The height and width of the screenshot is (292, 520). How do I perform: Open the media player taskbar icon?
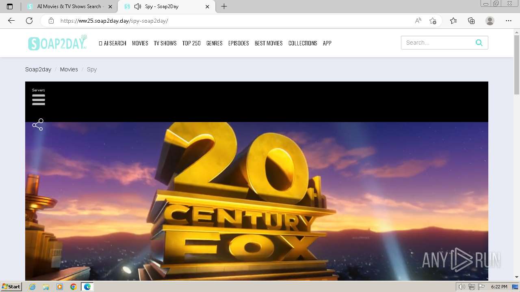[x=60, y=287]
